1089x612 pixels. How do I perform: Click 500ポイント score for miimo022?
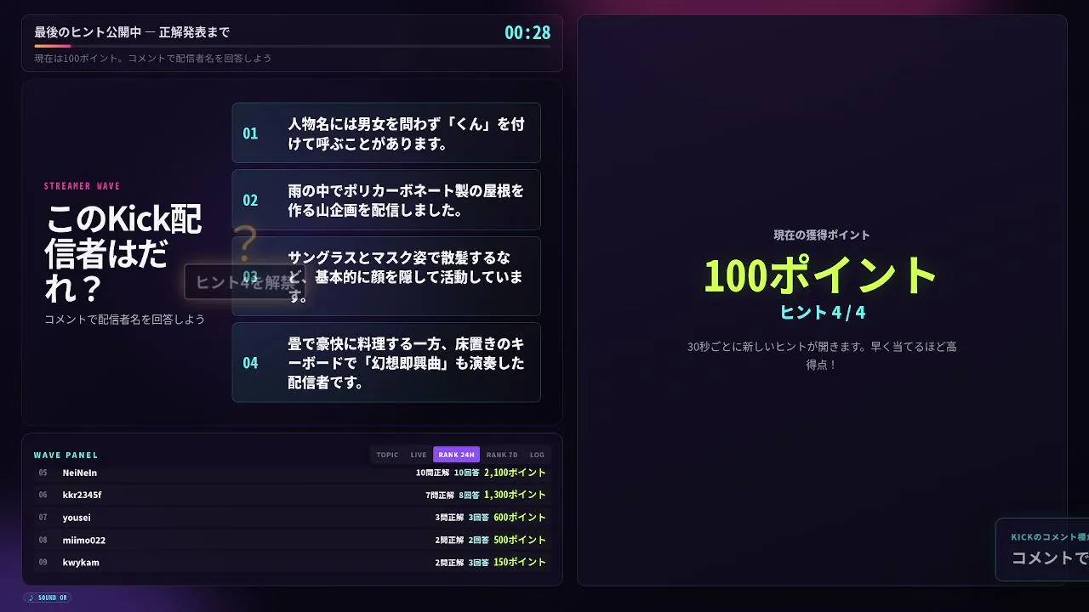tap(520, 540)
